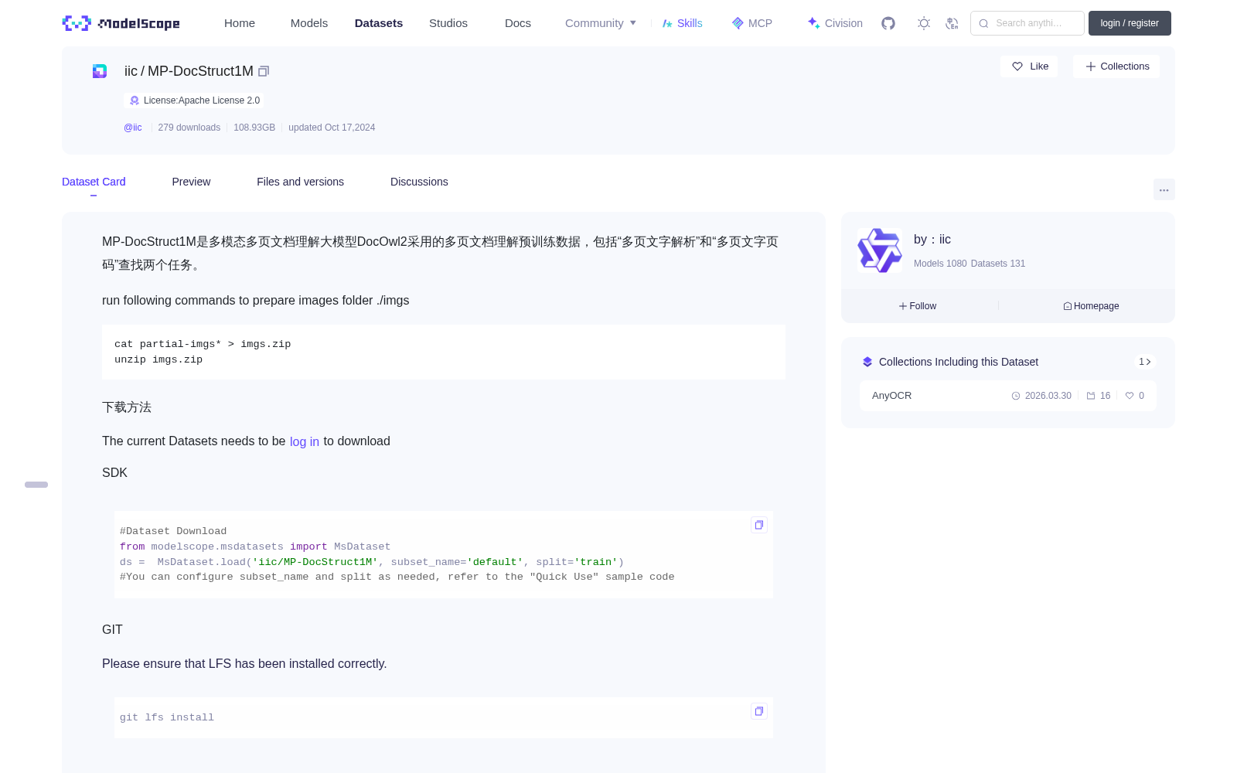Switch to Files and versions tab
The height and width of the screenshot is (773, 1237).
click(300, 182)
